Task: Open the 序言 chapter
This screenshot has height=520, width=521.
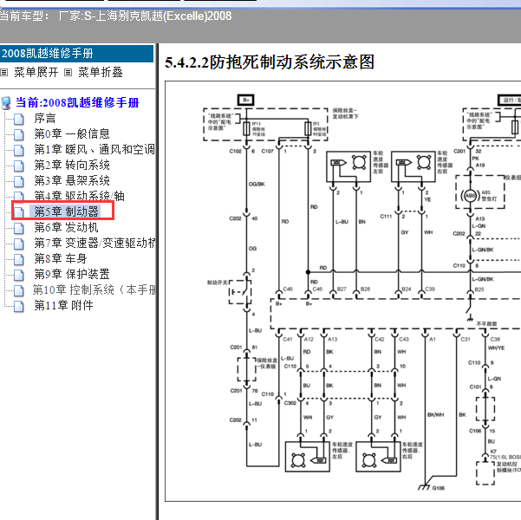Action: point(45,118)
